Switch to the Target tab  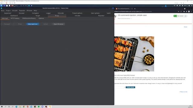click(x=38, y=16)
